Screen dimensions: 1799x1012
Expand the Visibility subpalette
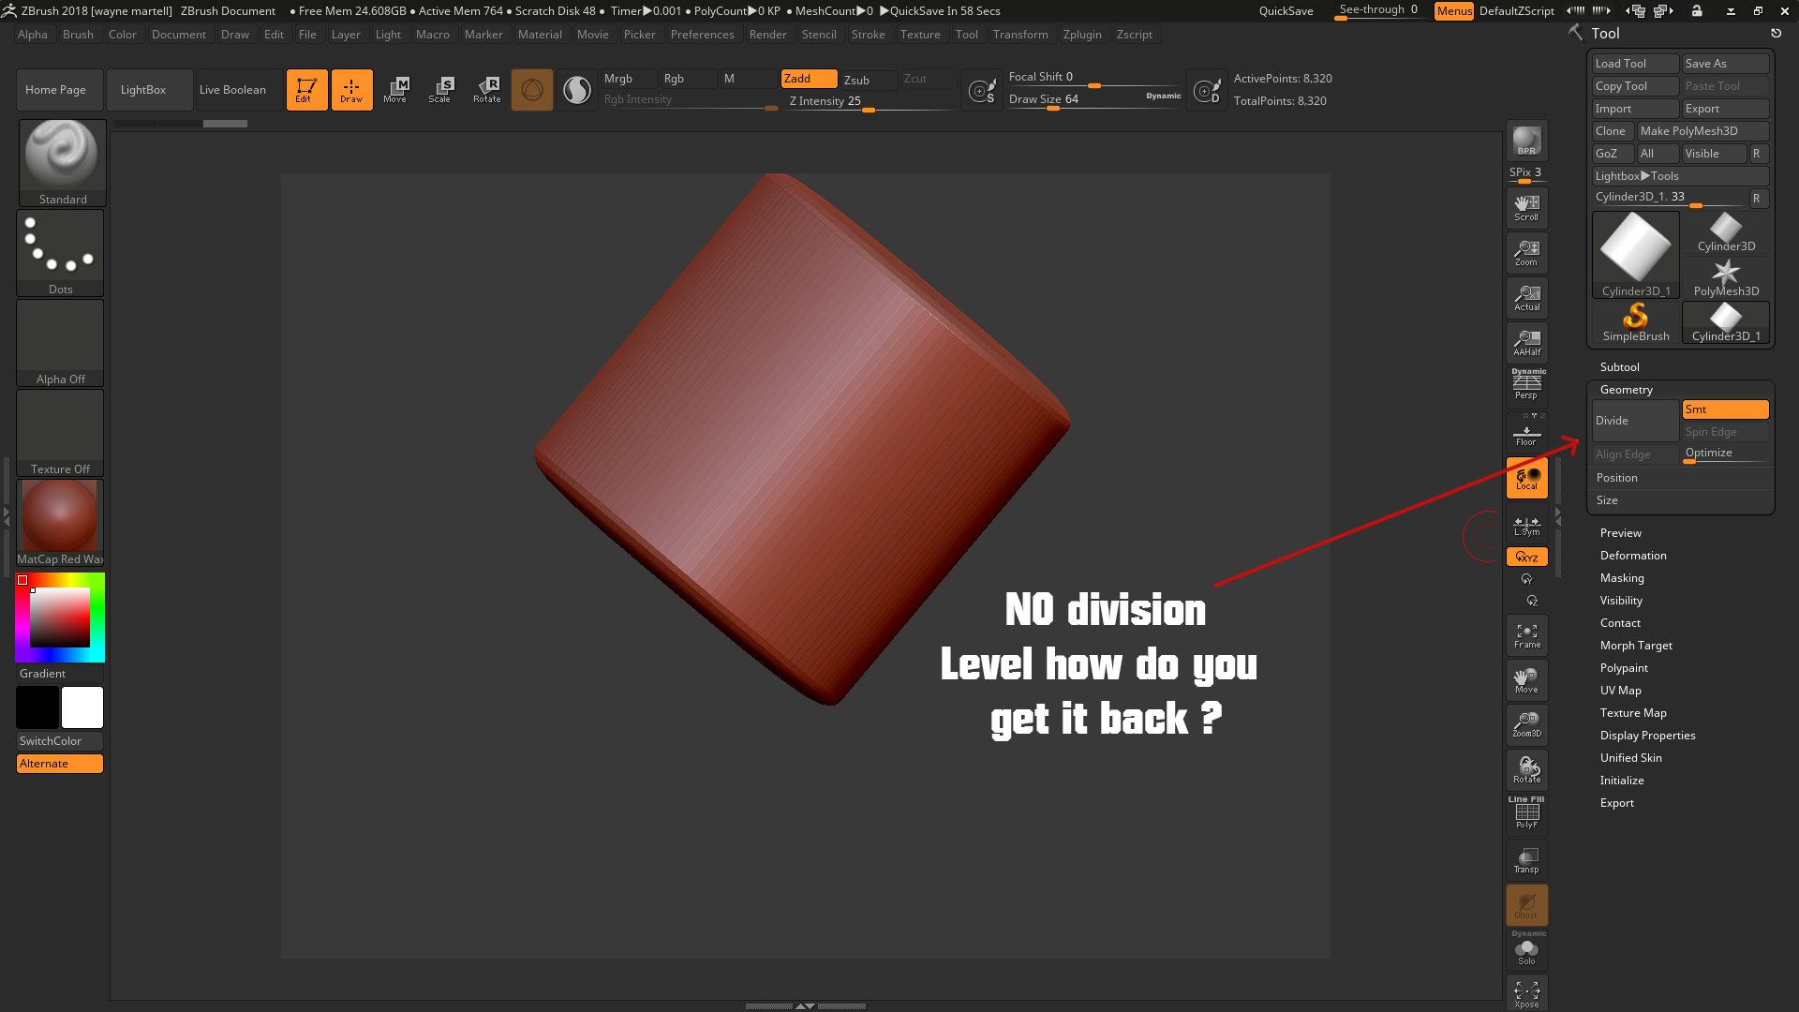1620,601
